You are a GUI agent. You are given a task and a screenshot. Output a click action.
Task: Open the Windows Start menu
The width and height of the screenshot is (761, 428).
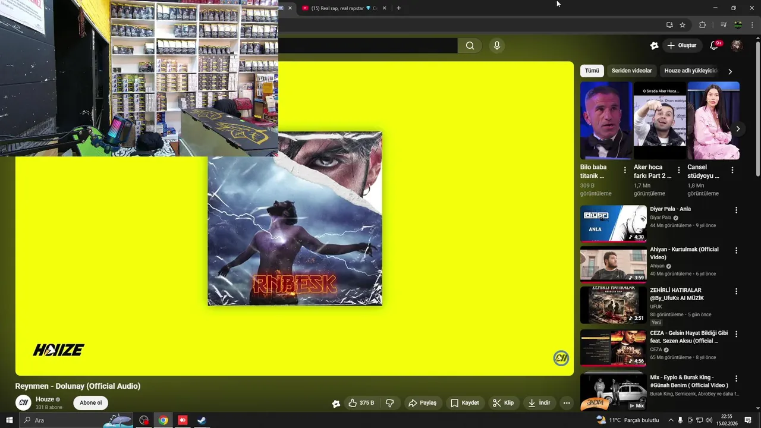click(10, 420)
